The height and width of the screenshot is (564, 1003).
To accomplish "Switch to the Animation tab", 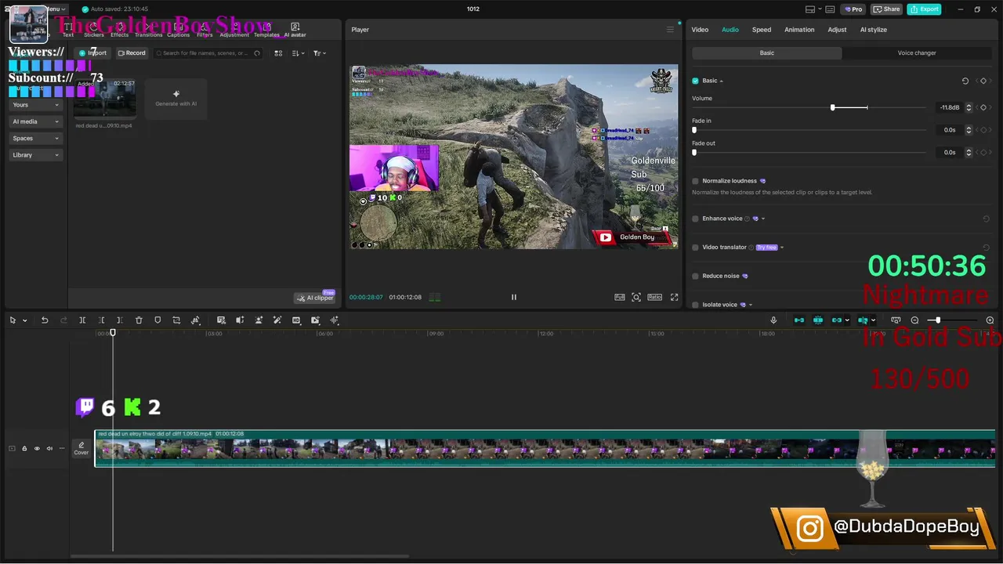I will pos(799,30).
